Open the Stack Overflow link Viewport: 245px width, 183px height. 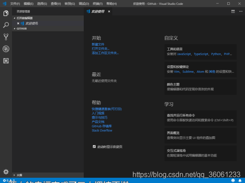pyautogui.click(x=102, y=131)
